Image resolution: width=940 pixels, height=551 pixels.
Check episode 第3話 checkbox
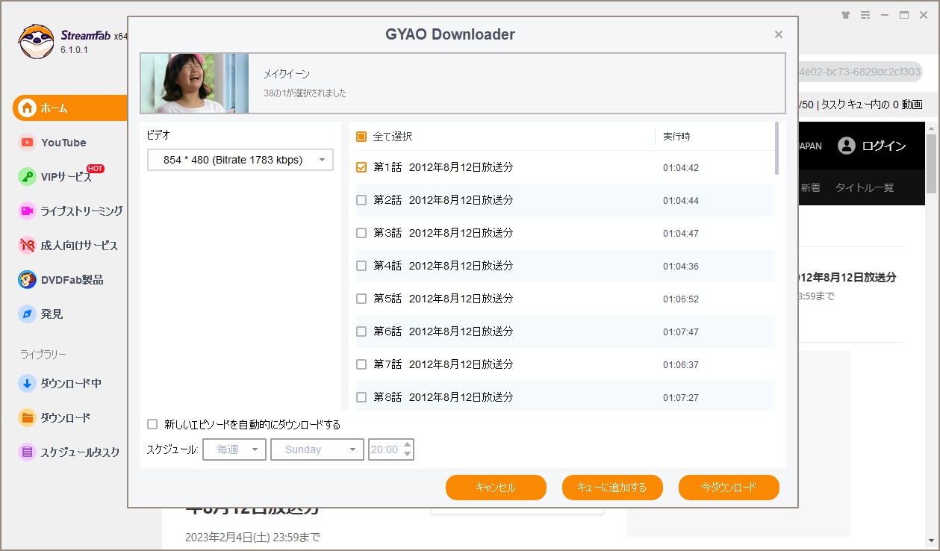pos(361,233)
